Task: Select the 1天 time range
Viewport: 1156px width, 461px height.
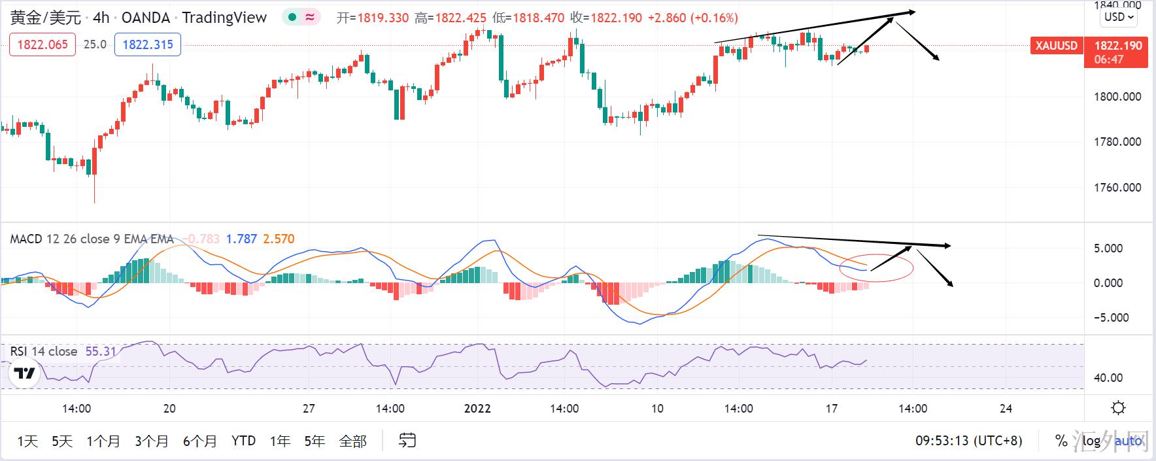Action: click(x=27, y=441)
